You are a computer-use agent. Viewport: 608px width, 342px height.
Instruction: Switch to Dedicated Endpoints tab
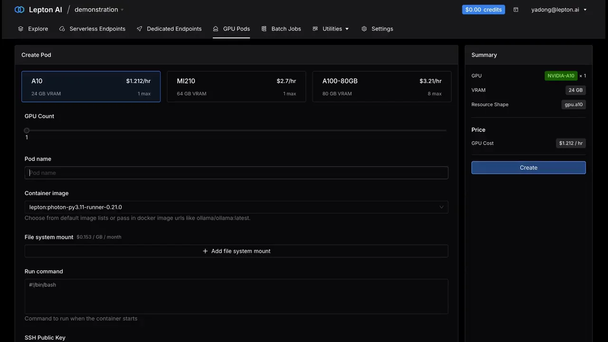169,29
